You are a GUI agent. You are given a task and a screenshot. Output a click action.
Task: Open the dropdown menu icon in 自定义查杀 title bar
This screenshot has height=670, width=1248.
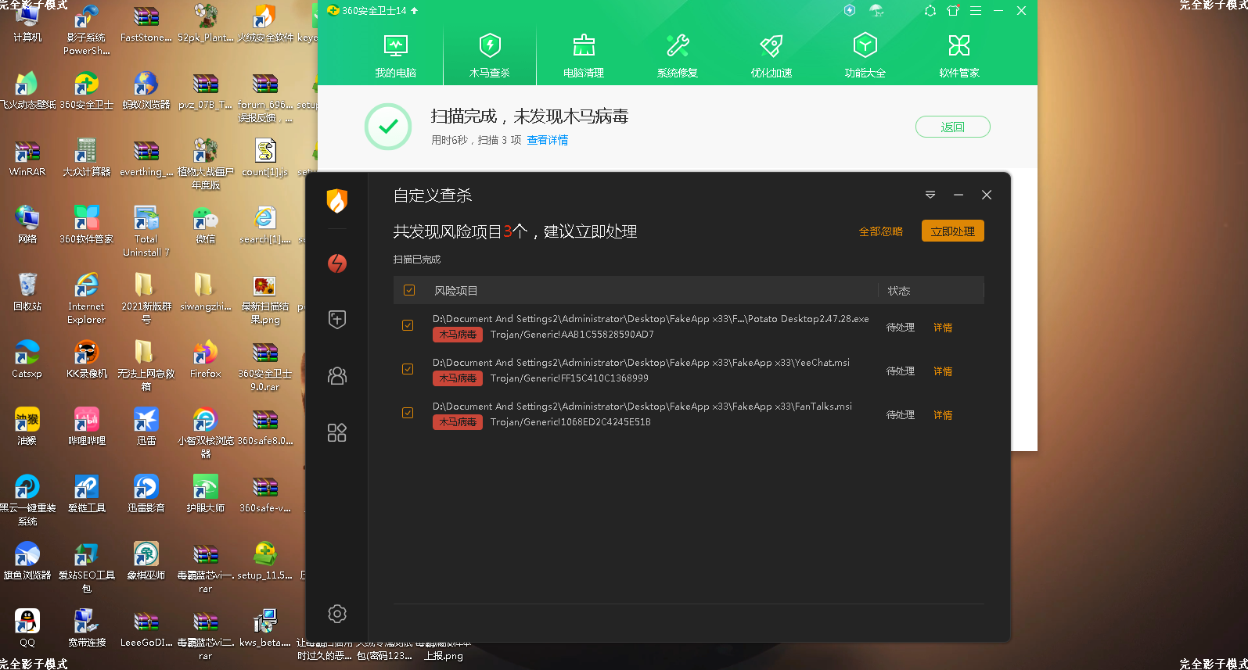tap(930, 195)
